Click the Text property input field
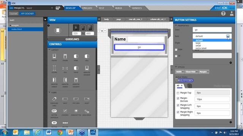 (212, 30)
